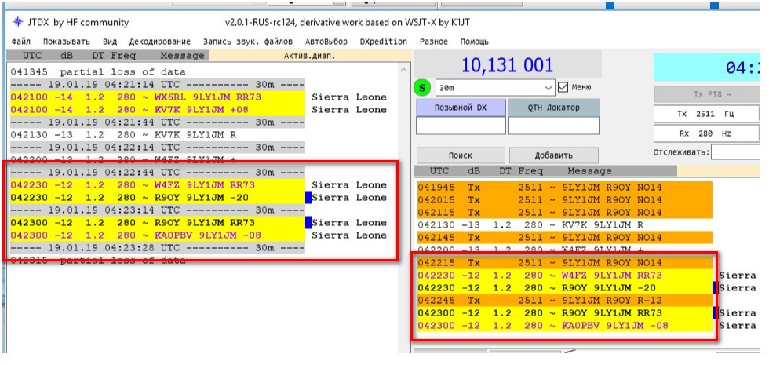Open the Разное menu

coord(434,41)
